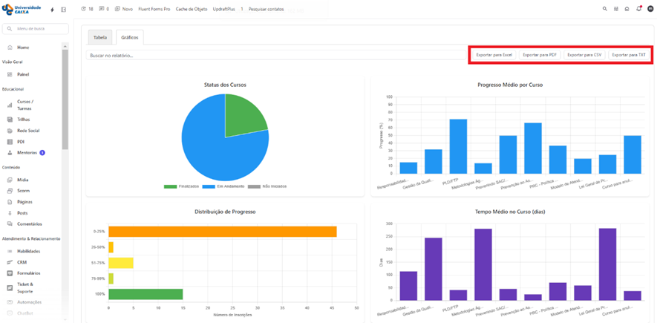Open Cursos / Turmas in sidebar
The image size is (657, 323).
pos(25,105)
